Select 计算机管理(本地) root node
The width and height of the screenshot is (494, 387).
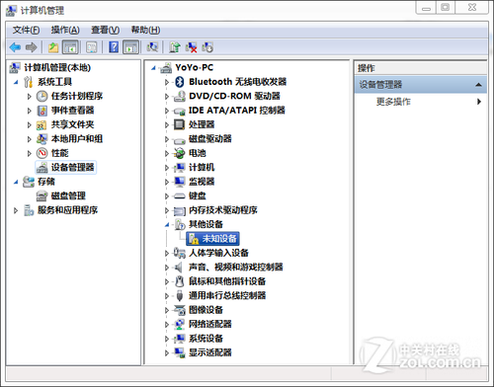point(57,67)
